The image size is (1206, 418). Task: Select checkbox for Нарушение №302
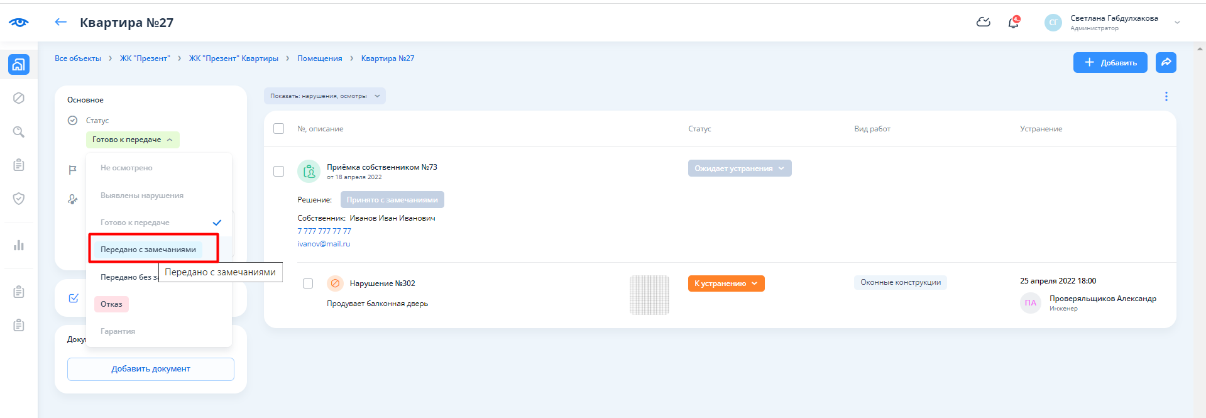[x=308, y=283]
